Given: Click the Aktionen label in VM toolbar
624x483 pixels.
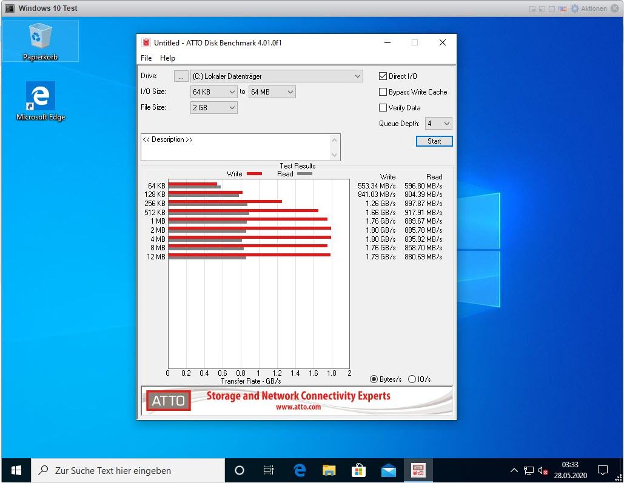Looking at the screenshot, I should pyautogui.click(x=594, y=8).
